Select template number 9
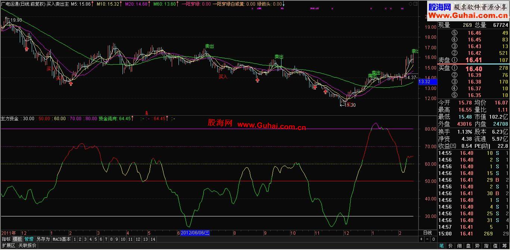Image resolution: width=510 pixels, height=250 pixels. click(x=116, y=239)
